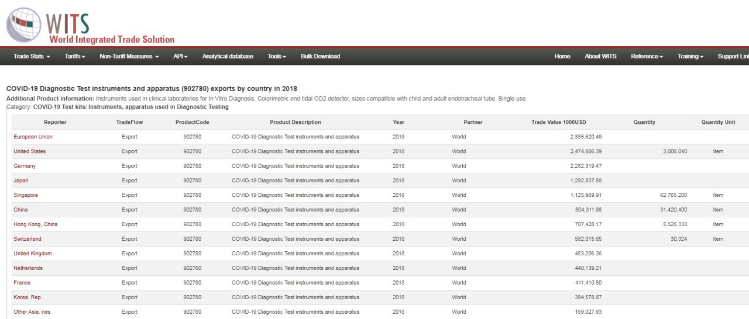The image size is (749, 319).
Task: Click the Reporter column header
Action: pyautogui.click(x=55, y=122)
